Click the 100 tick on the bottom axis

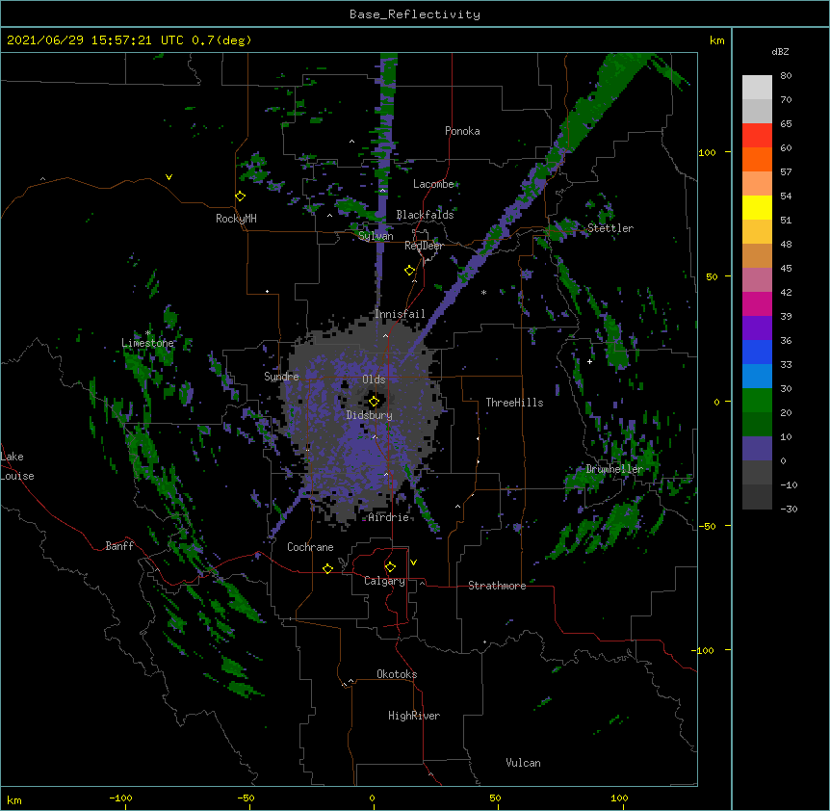pyautogui.click(x=619, y=798)
